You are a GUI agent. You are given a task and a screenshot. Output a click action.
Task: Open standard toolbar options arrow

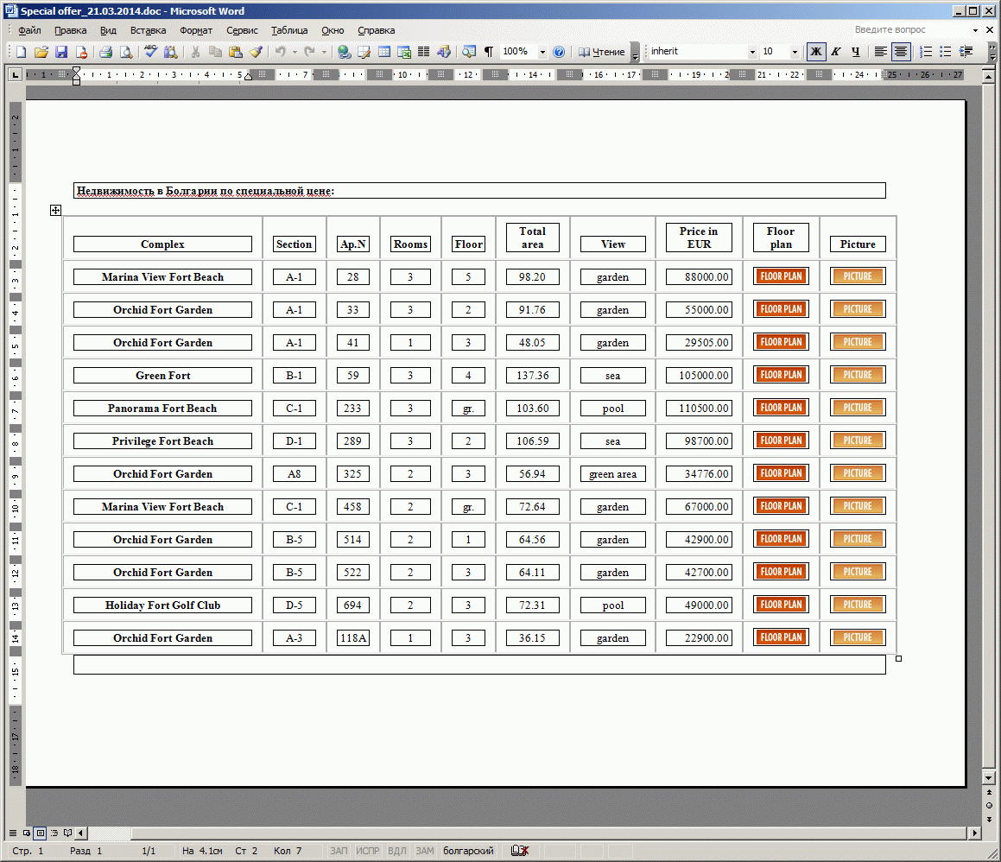635,53
